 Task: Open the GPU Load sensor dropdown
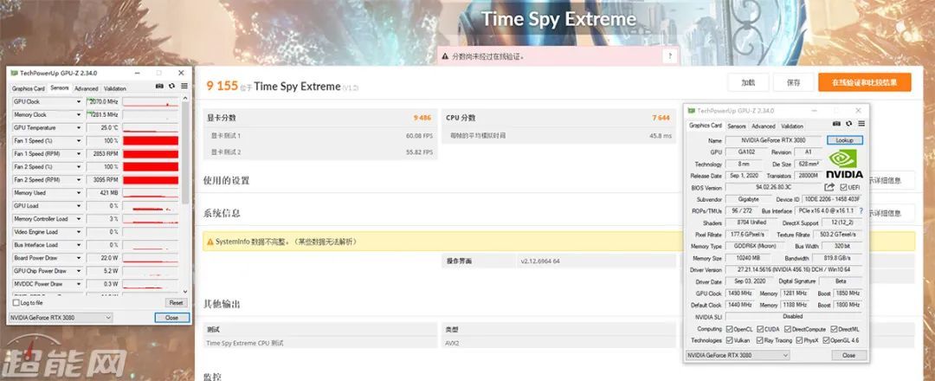pos(78,206)
